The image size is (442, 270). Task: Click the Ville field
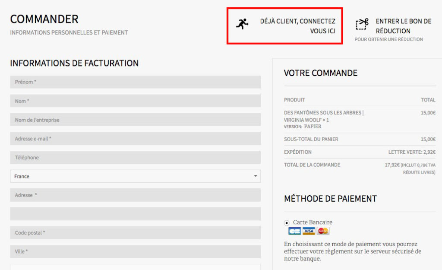pyautogui.click(x=135, y=251)
